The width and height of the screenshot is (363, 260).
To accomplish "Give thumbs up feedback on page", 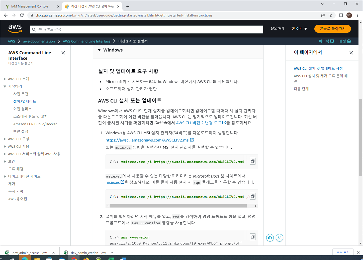I will (270, 237).
